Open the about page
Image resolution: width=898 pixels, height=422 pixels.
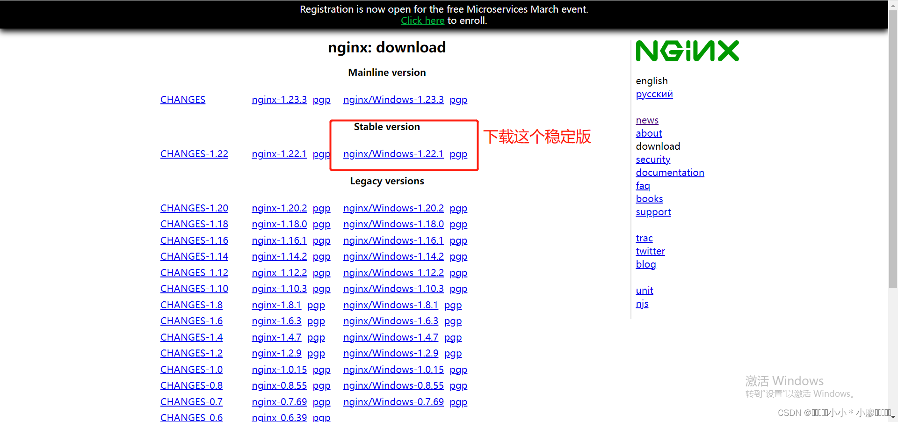coord(649,133)
